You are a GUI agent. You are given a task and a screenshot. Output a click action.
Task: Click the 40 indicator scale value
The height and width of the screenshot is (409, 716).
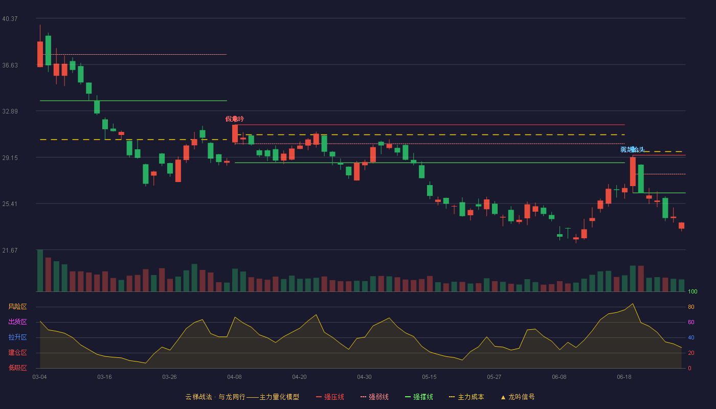point(691,337)
